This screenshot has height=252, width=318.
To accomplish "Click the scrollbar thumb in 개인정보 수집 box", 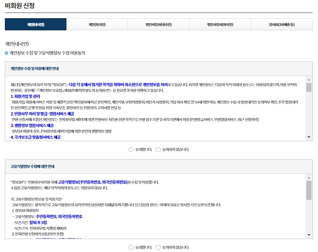I will (309, 87).
